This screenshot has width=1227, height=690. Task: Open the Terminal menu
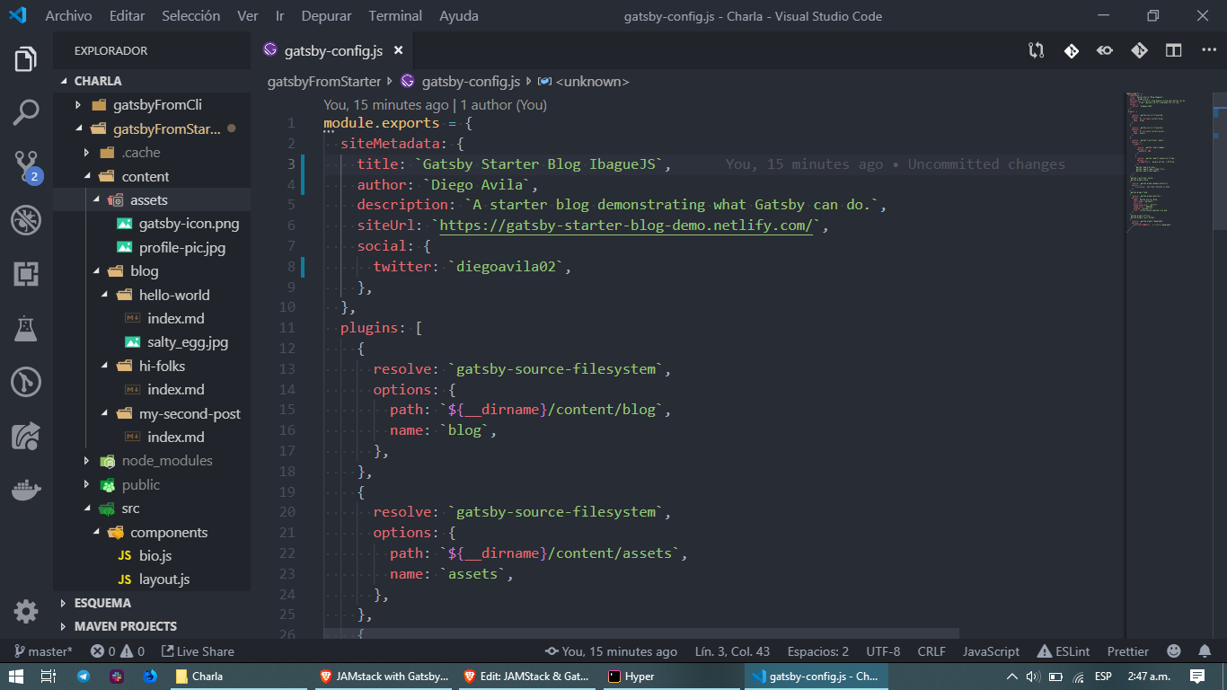(x=395, y=16)
